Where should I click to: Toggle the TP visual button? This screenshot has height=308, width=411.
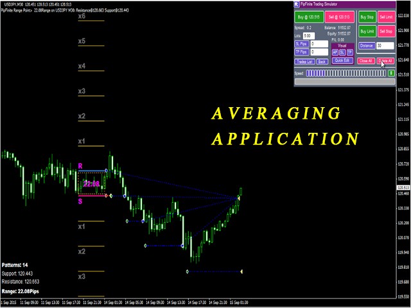[350, 52]
